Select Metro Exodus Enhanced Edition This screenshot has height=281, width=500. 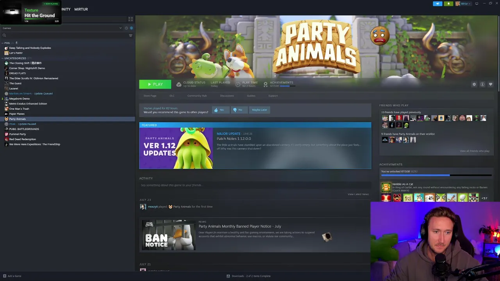pyautogui.click(x=28, y=104)
